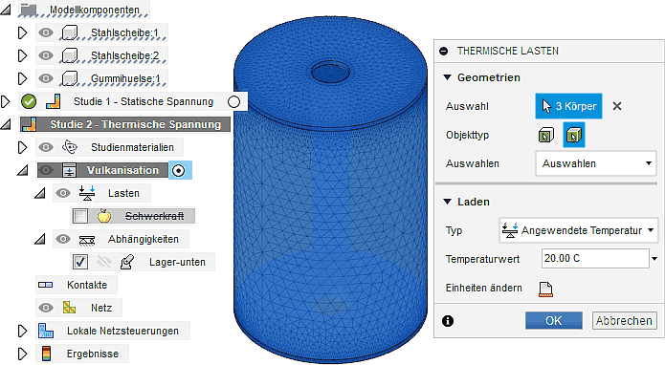Viewport: 665px width, 365px height.
Task: Select Studie 2 - Thermische Spannung
Action: [136, 124]
